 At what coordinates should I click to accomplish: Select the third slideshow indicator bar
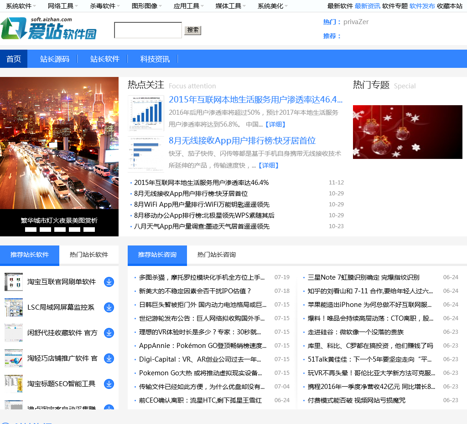[x=60, y=230]
